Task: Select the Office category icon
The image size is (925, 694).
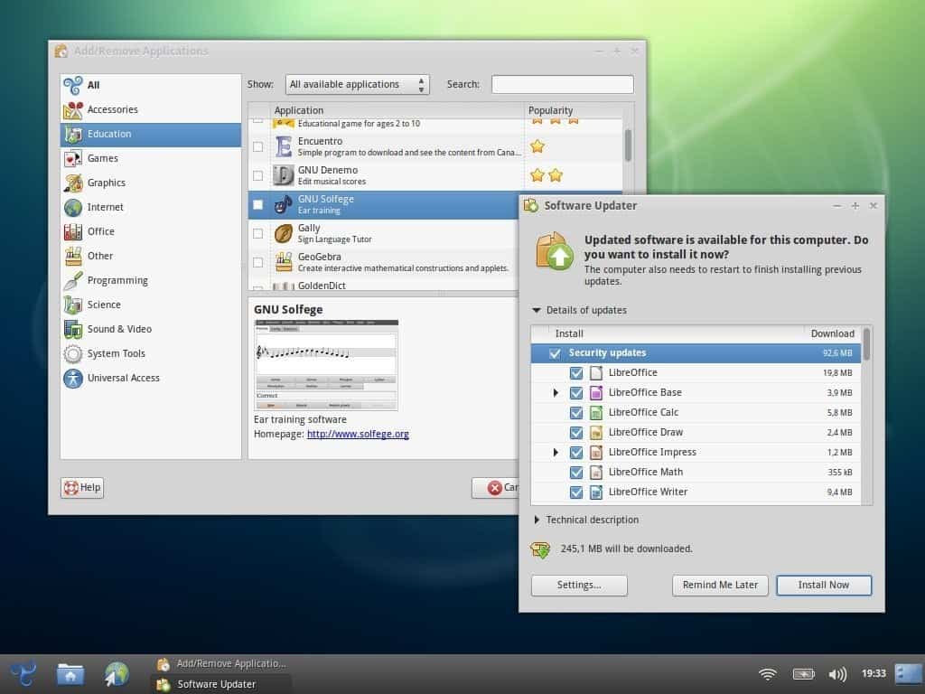Action: (73, 231)
